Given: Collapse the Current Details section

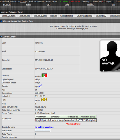Looking at the screenshot, I should pyautogui.click(x=1, y=37).
